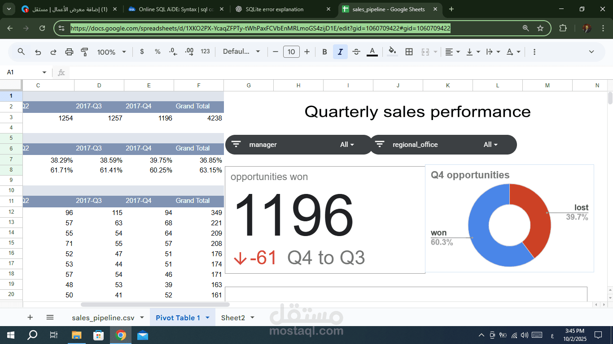
Task: Decrease decimal places icon
Action: click(x=173, y=52)
